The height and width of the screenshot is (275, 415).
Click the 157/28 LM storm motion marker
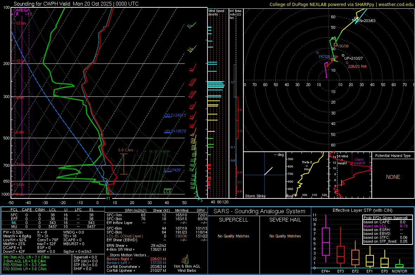pyautogui.click(x=318, y=53)
